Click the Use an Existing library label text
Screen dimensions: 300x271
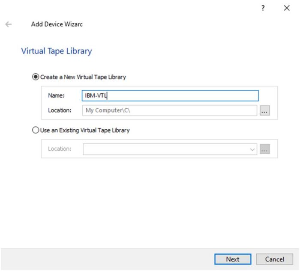[x=85, y=130]
